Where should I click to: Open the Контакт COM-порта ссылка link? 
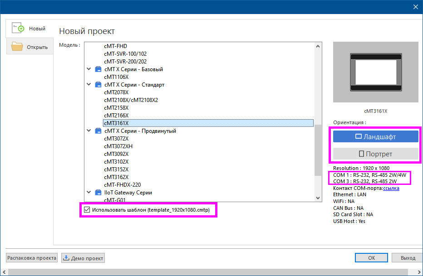(x=391, y=188)
